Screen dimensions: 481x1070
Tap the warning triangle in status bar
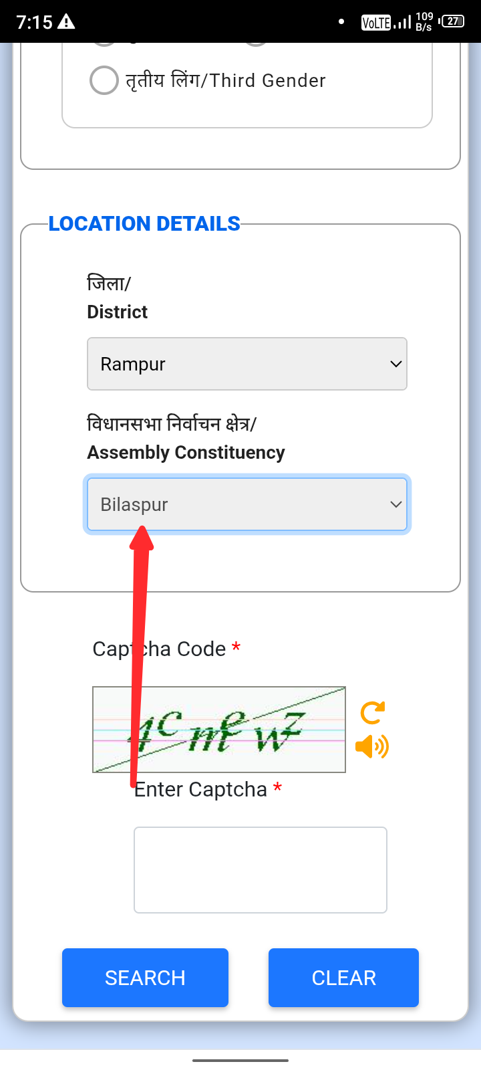[66, 22]
